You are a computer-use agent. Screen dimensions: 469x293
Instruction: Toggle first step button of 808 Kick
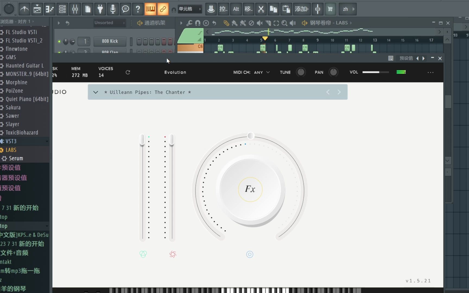tap(139, 41)
